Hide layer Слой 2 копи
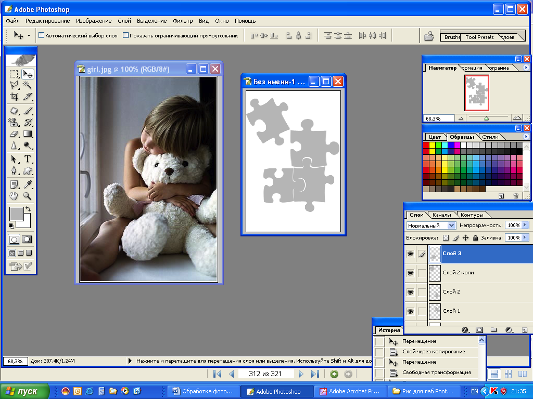This screenshot has width=533, height=399. click(x=411, y=273)
